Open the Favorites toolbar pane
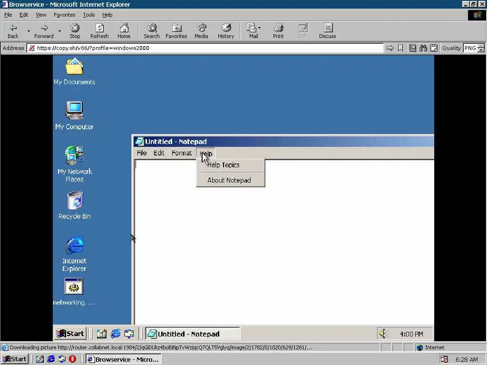Screen dimensions: 487x365 point(176,31)
